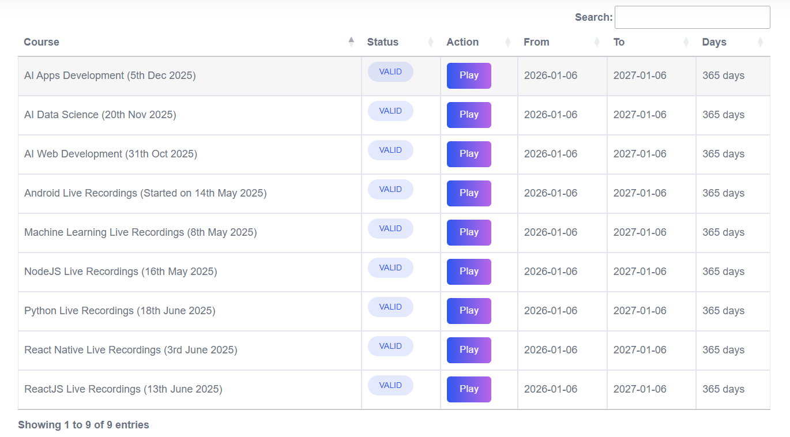The height and width of the screenshot is (437, 790).
Task: Select the NodeJS Live Recordings course name
Action: tap(121, 272)
